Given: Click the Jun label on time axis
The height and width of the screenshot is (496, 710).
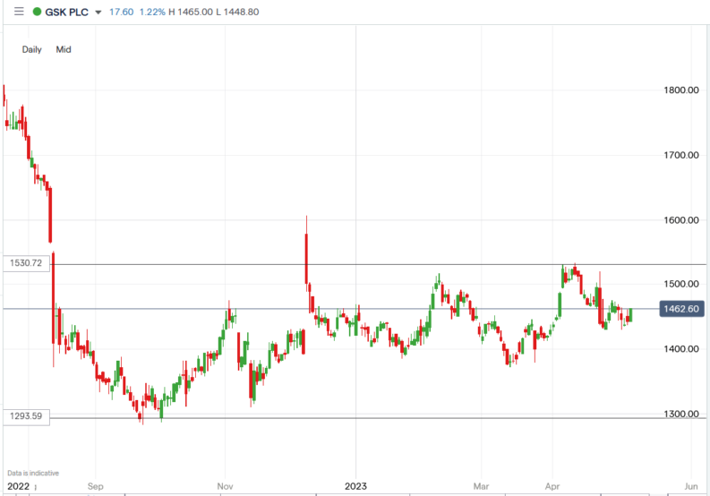Looking at the screenshot, I should (x=689, y=486).
